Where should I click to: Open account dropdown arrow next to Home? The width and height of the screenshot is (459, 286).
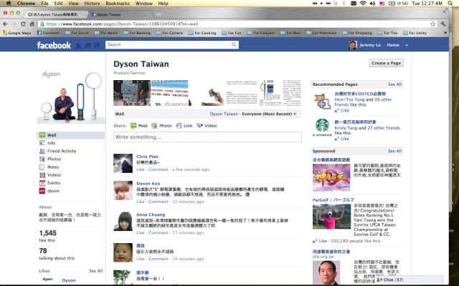click(x=407, y=45)
